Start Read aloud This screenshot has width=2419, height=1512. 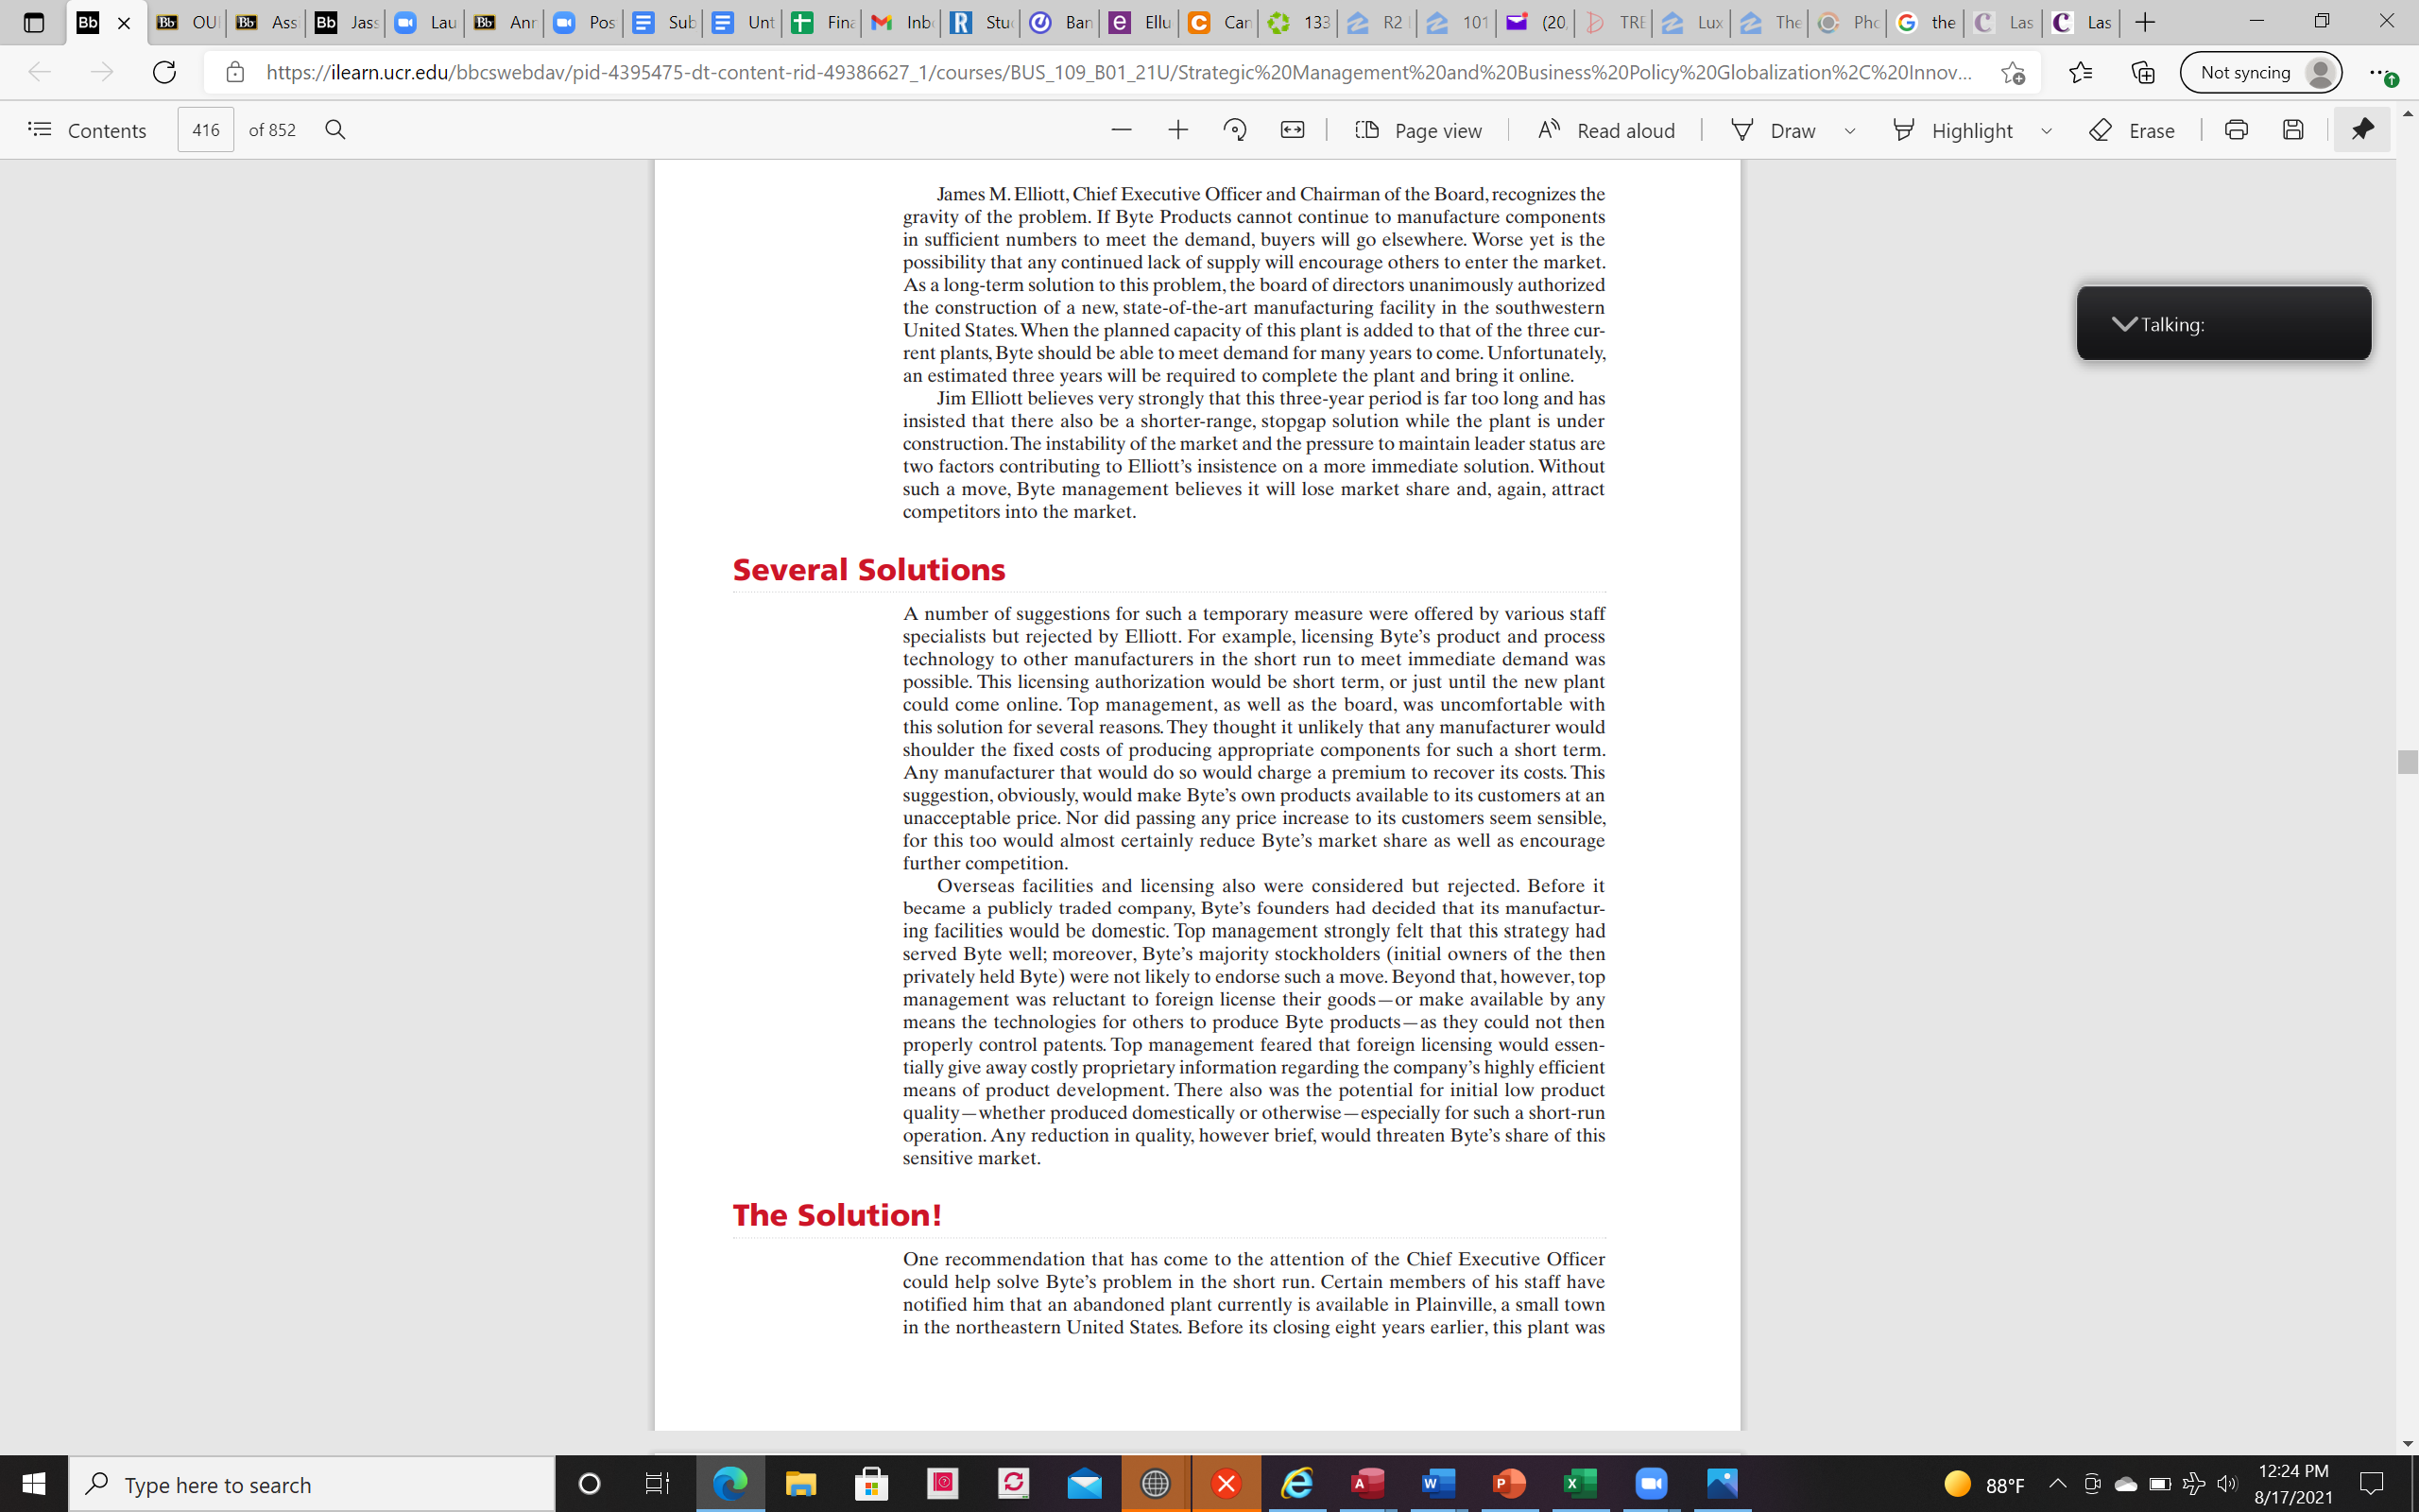click(1606, 130)
